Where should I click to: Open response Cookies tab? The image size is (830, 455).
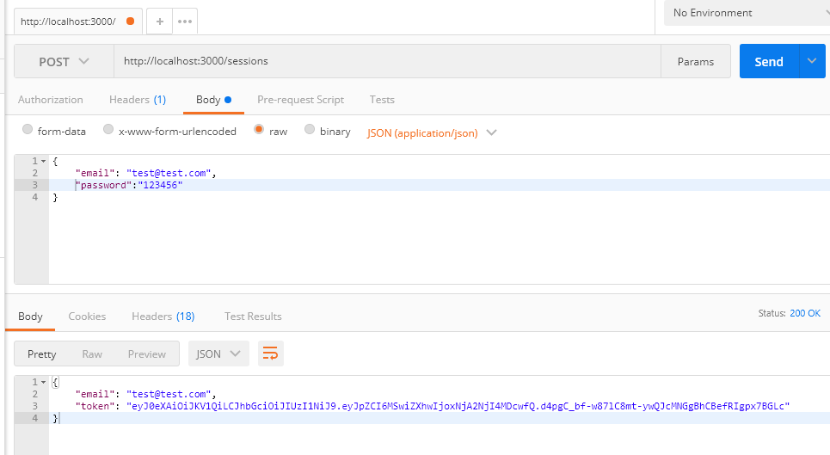[87, 317]
